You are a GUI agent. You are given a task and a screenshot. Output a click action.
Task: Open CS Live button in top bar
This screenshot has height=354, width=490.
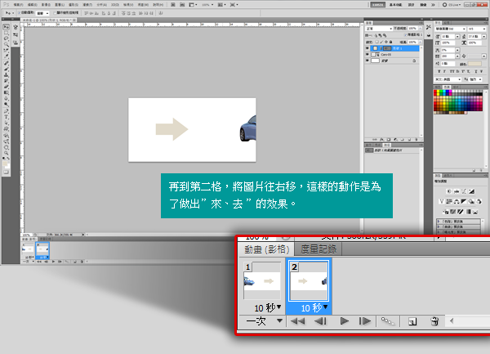452,5
